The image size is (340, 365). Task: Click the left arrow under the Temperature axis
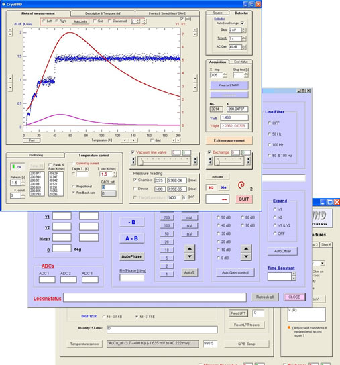click(125, 140)
